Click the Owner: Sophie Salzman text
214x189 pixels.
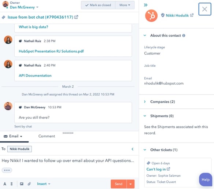[x=163, y=175]
